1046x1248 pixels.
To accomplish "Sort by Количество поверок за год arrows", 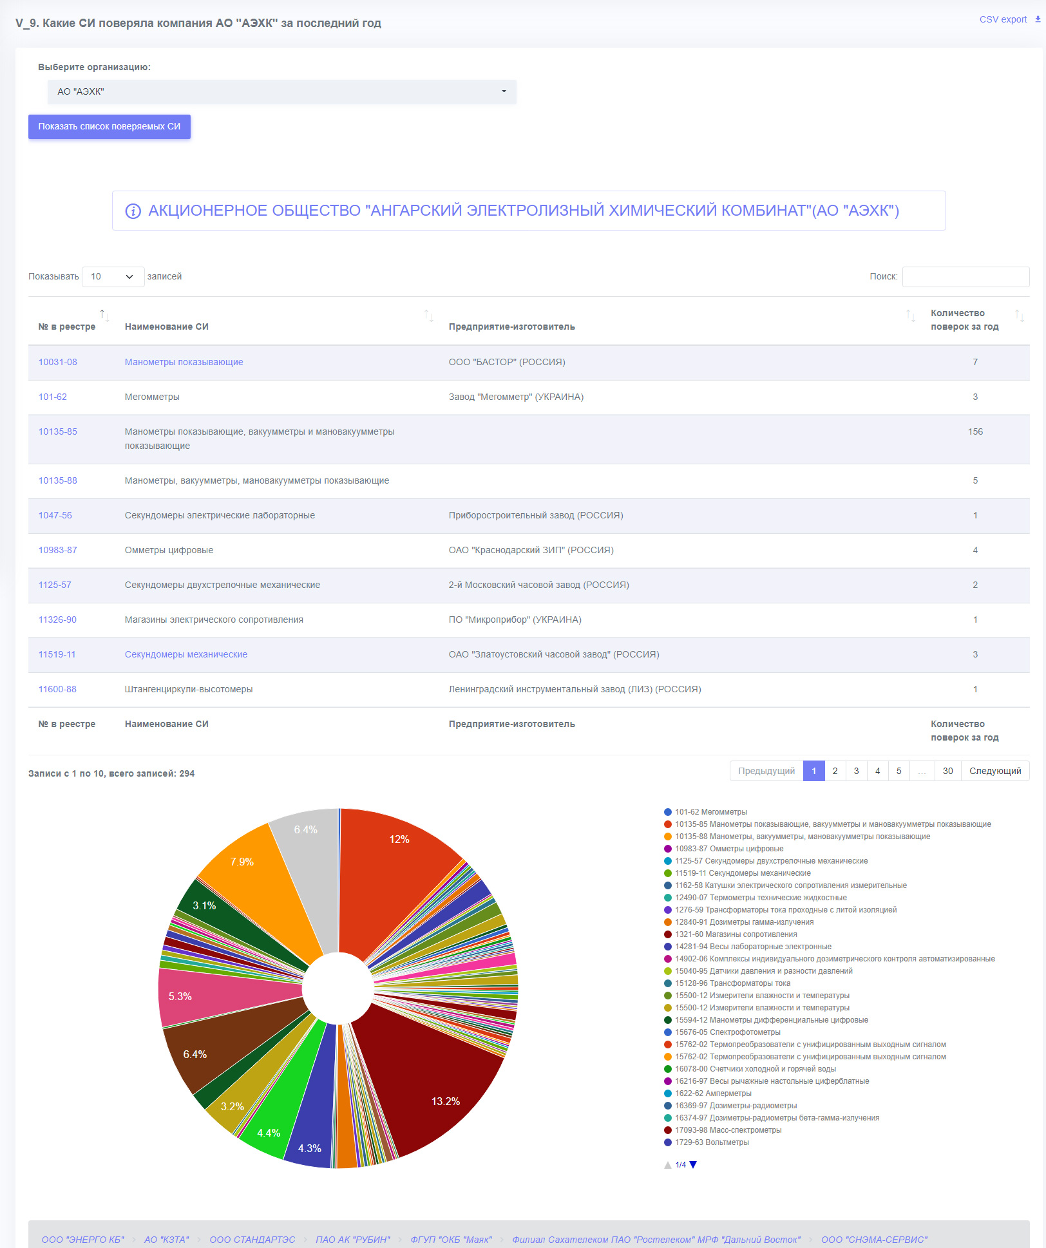I will pyautogui.click(x=1019, y=315).
